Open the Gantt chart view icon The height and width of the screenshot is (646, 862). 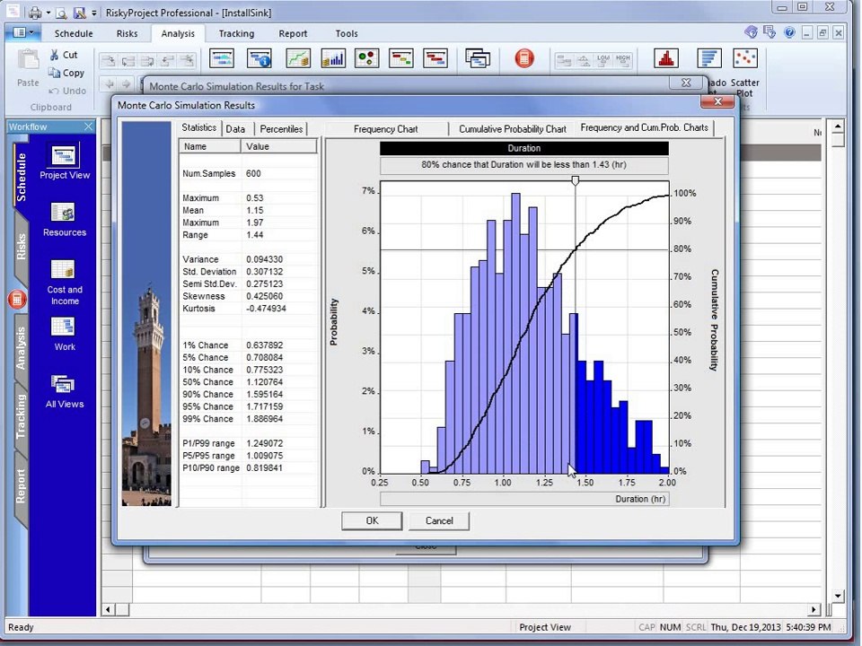tap(222, 58)
